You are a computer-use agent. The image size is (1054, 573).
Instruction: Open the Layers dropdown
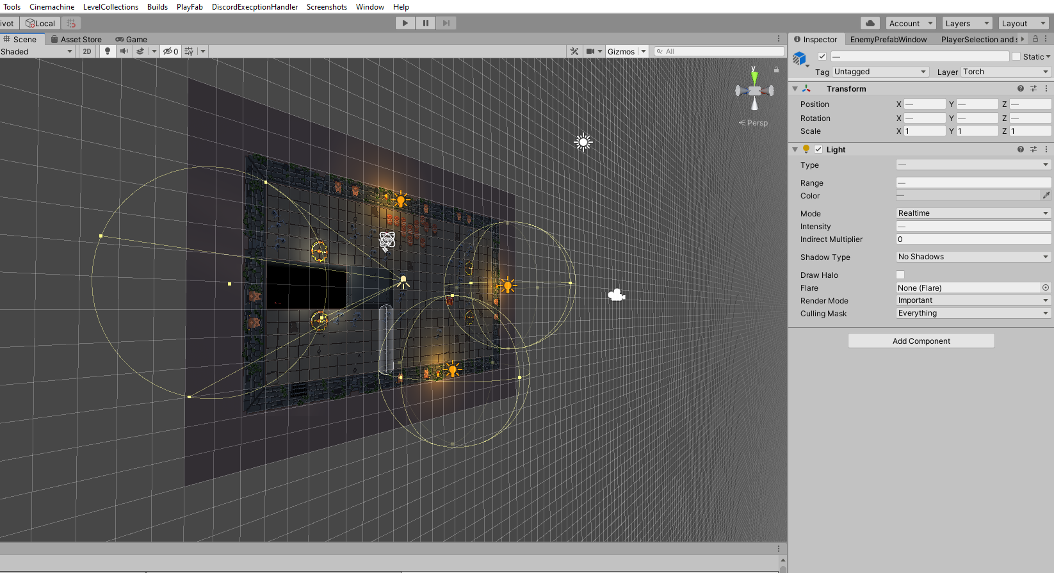[967, 23]
